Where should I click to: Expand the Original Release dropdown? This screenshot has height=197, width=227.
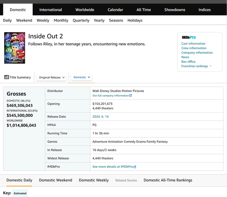click(52, 77)
